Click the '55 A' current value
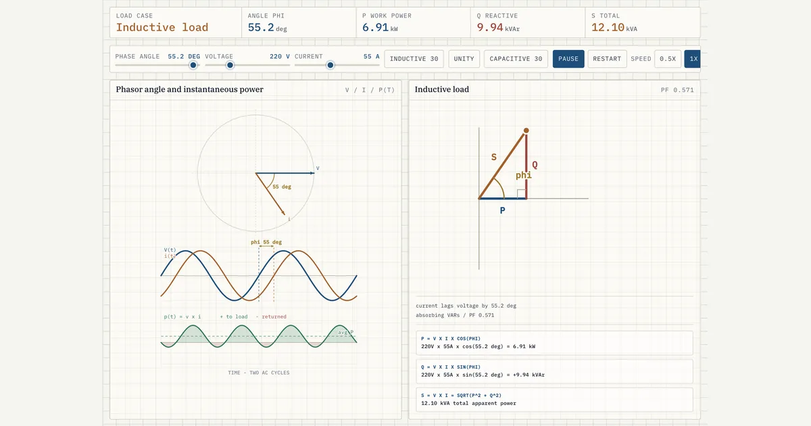The image size is (811, 426). pos(372,57)
